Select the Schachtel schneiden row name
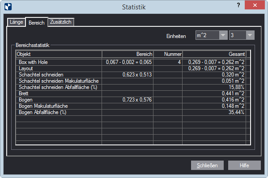Image resolution: width=268 pixels, height=178 pixels. [x=41, y=75]
